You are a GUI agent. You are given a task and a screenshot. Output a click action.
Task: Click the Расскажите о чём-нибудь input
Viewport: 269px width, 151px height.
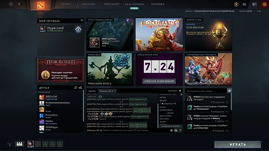point(206,91)
